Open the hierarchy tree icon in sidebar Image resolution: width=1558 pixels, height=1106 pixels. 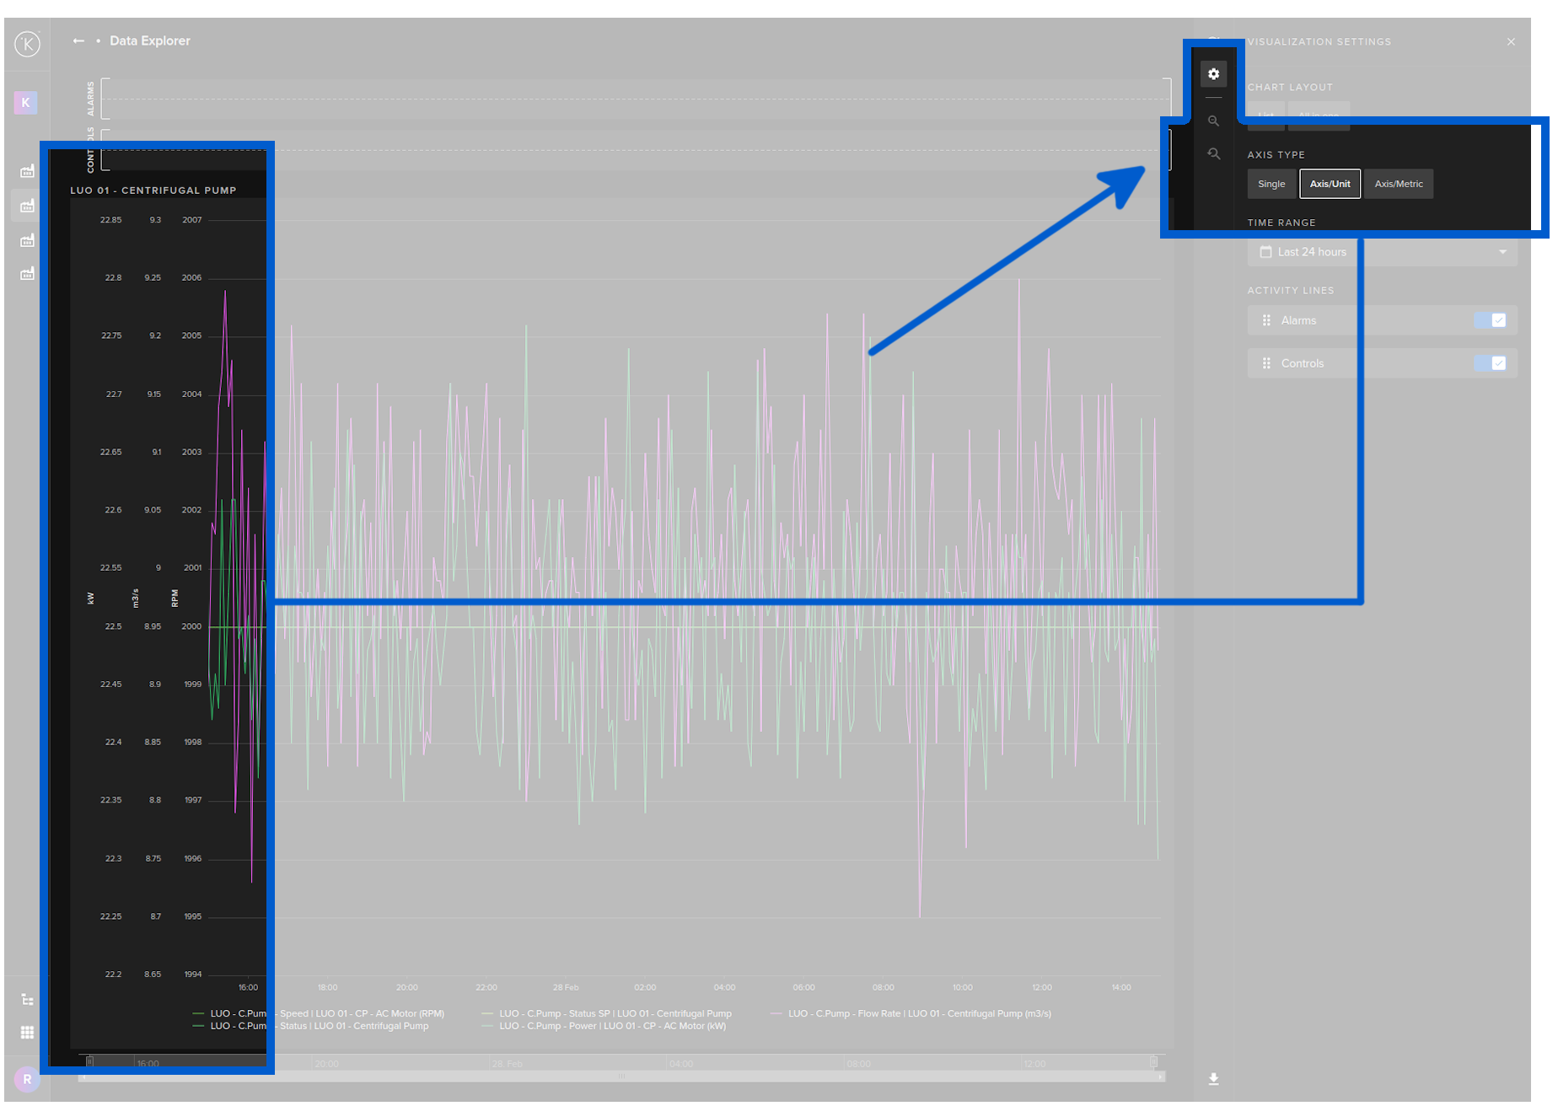pos(27,1000)
